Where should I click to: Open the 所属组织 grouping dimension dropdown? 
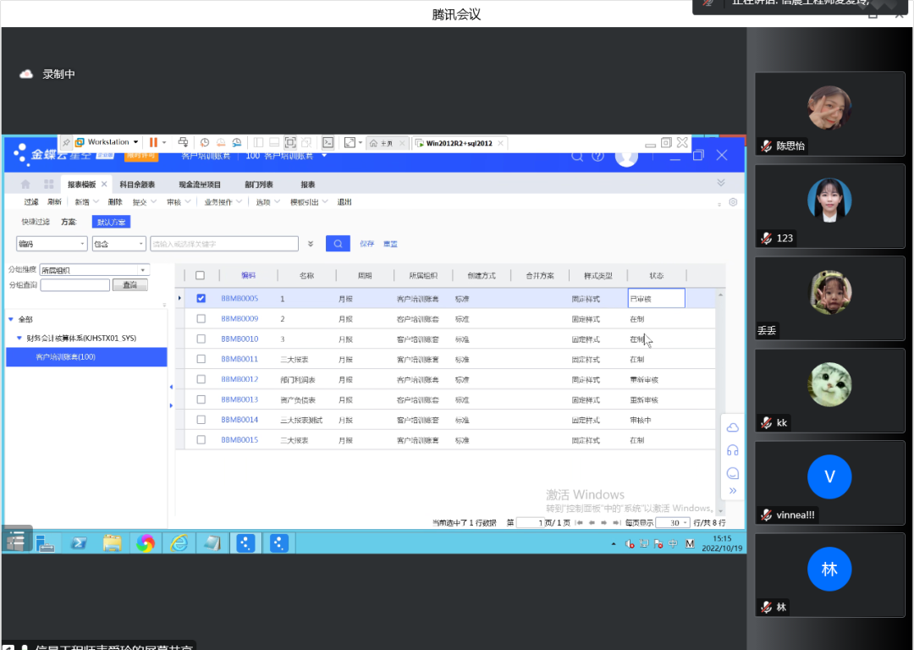pos(143,270)
